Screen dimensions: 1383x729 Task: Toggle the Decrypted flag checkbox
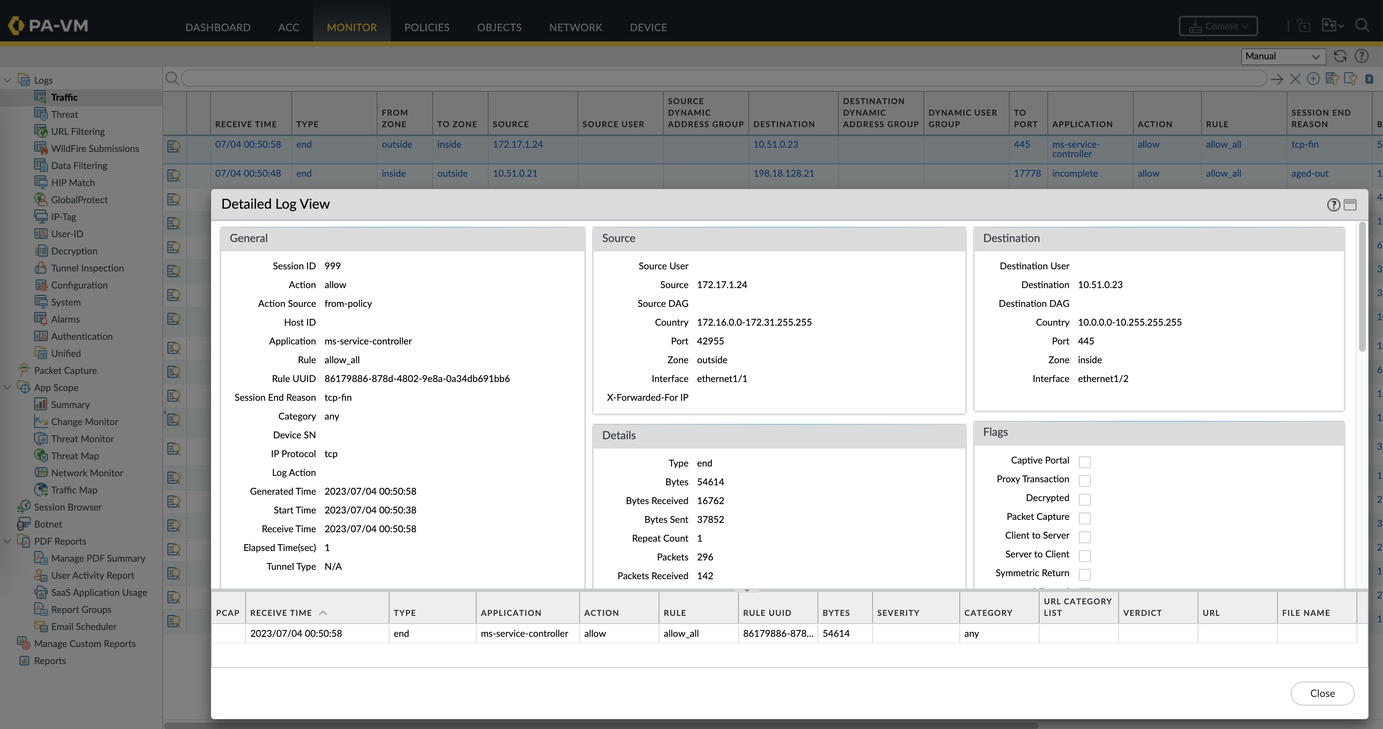(1084, 499)
